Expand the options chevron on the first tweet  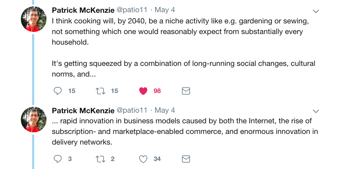(316, 11)
